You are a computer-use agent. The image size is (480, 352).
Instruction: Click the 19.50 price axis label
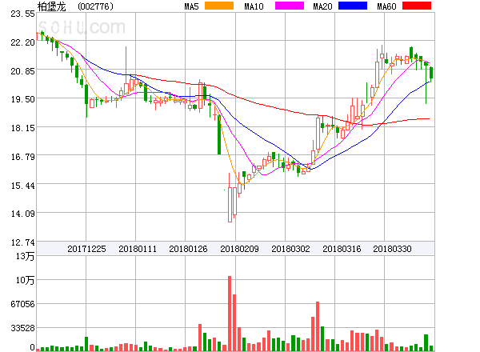point(22,99)
